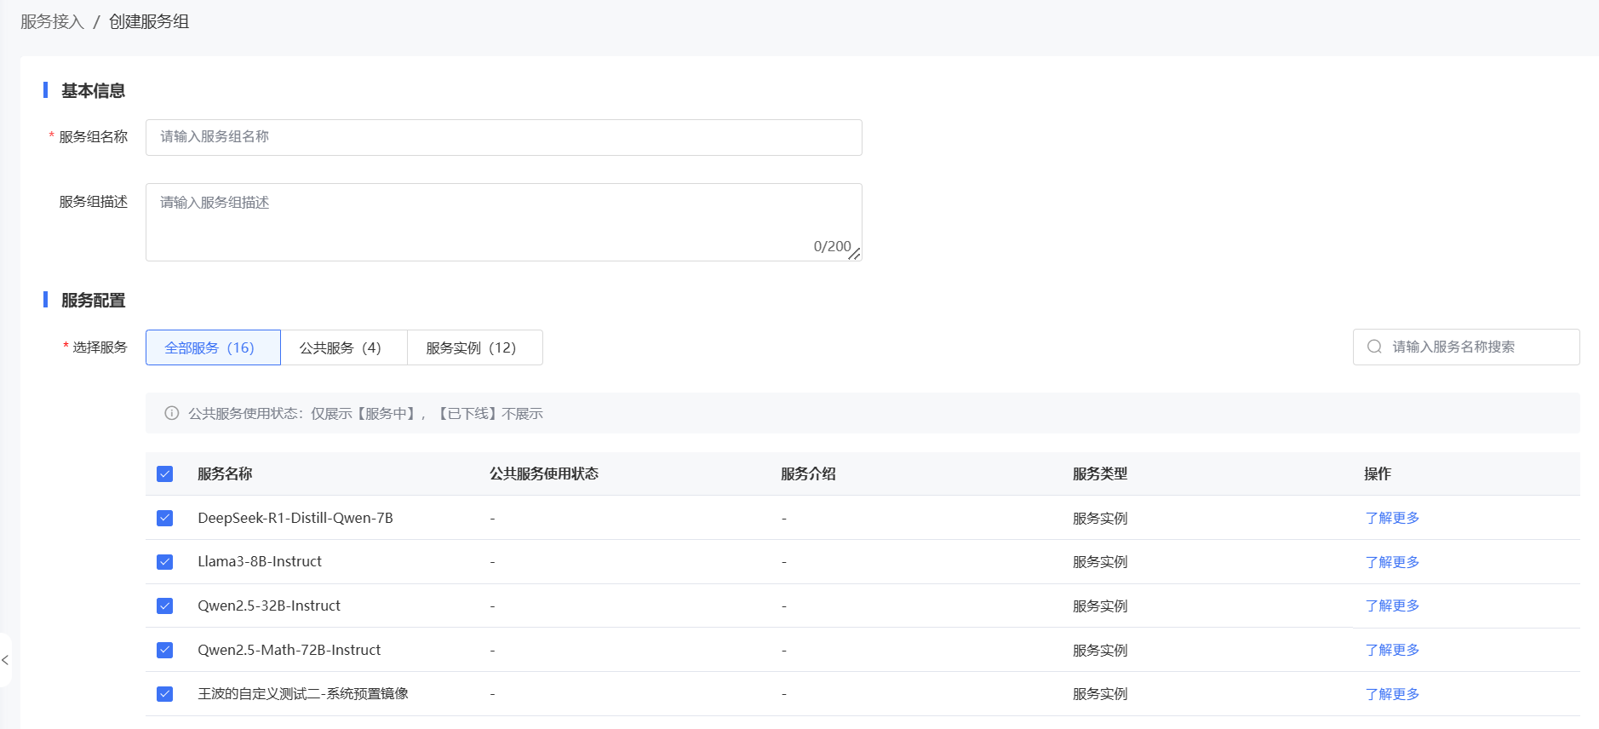This screenshot has height=729, width=1599.
Task: Click 服务实例 type in Llama3-8B-Instruct row
Action: click(x=1100, y=562)
